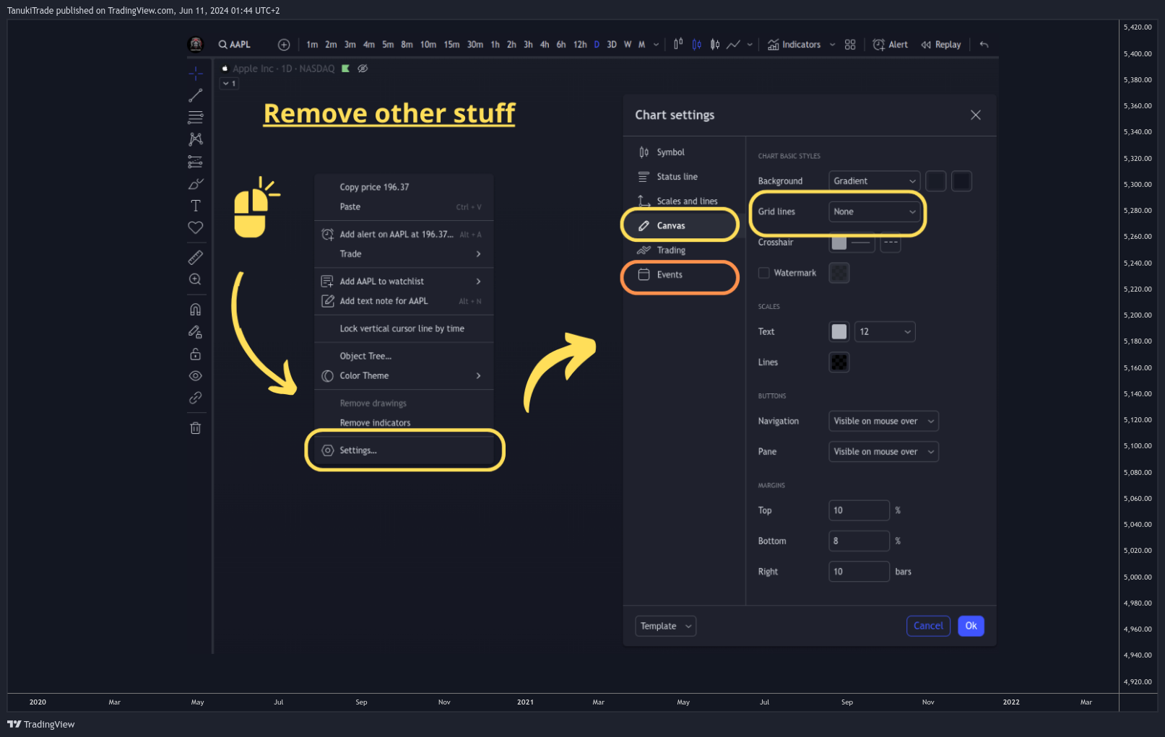Choose Settings... in the context menu
Screen dimensions: 1165x737
pos(404,450)
